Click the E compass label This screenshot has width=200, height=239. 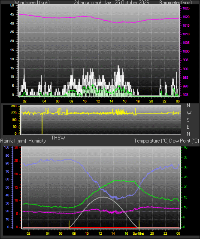pos(188,127)
